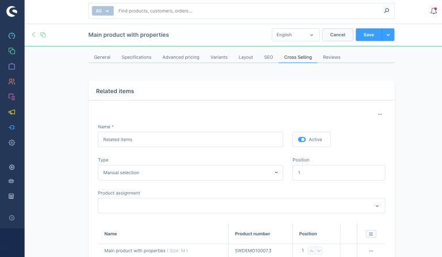Click the magnifier search icon
The width and height of the screenshot is (442, 257).
coord(387,11)
